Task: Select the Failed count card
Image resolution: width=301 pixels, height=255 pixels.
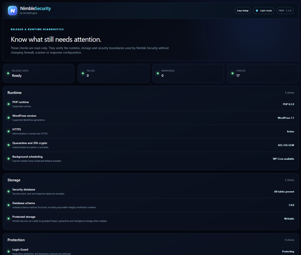Action: pyautogui.click(x=113, y=73)
